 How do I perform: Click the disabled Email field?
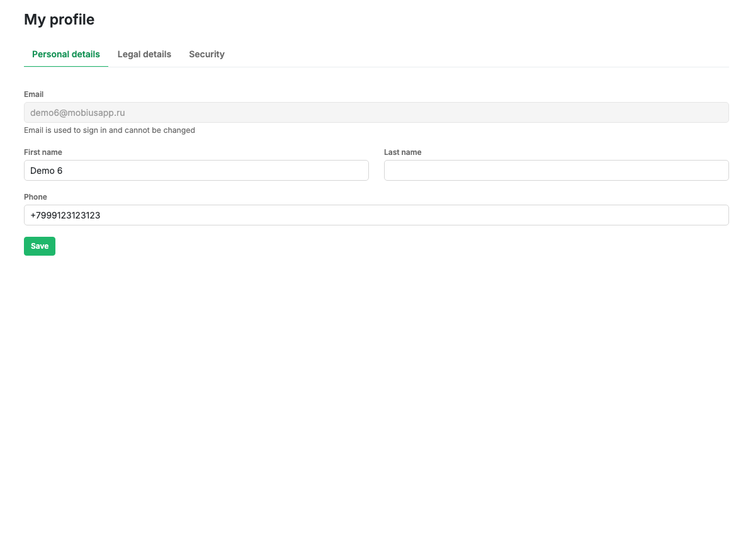376,112
